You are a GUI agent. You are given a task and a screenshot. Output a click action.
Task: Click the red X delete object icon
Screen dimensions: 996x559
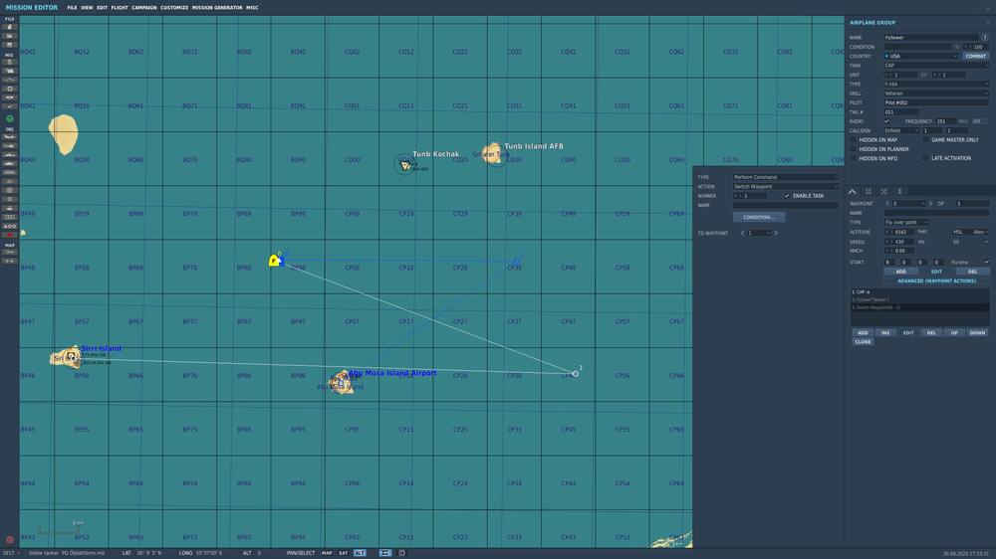point(10,235)
